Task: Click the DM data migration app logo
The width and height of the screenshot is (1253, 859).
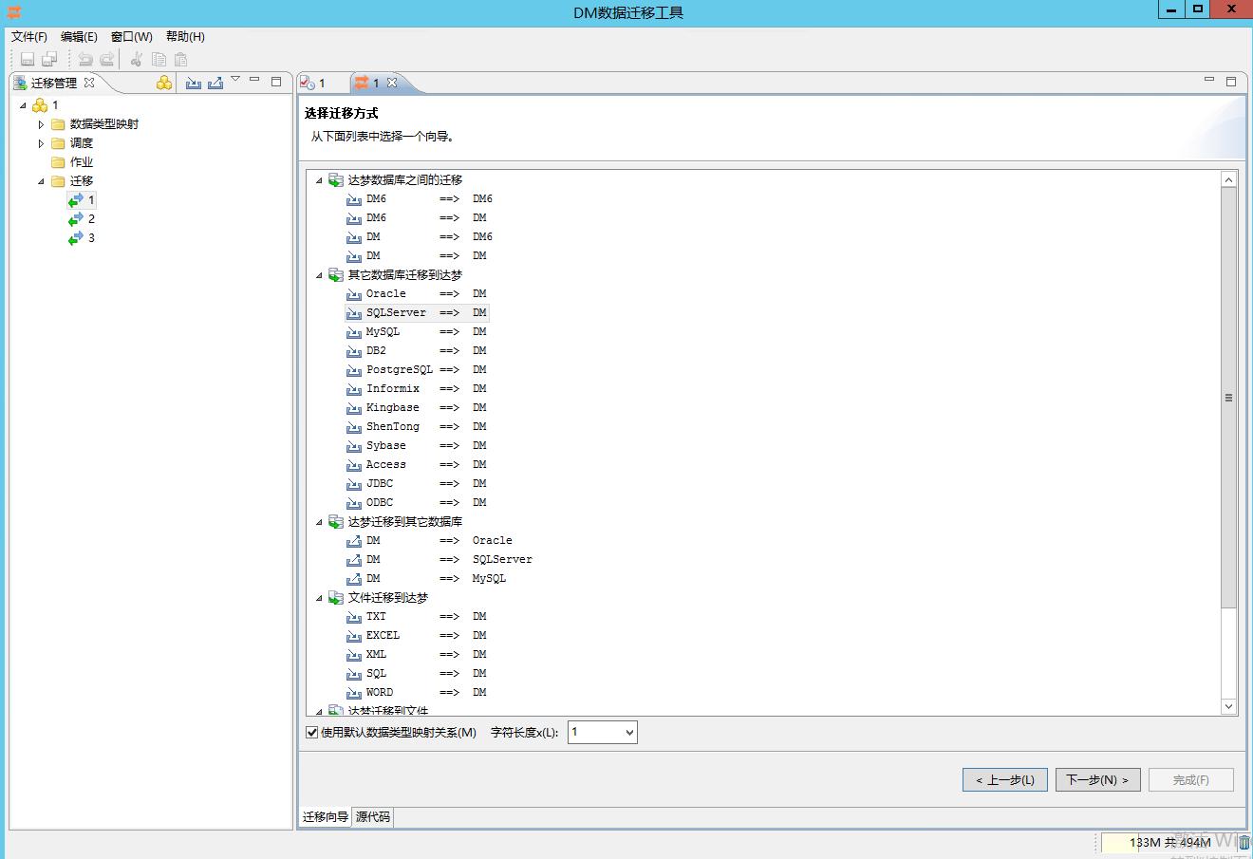Action: [13, 12]
